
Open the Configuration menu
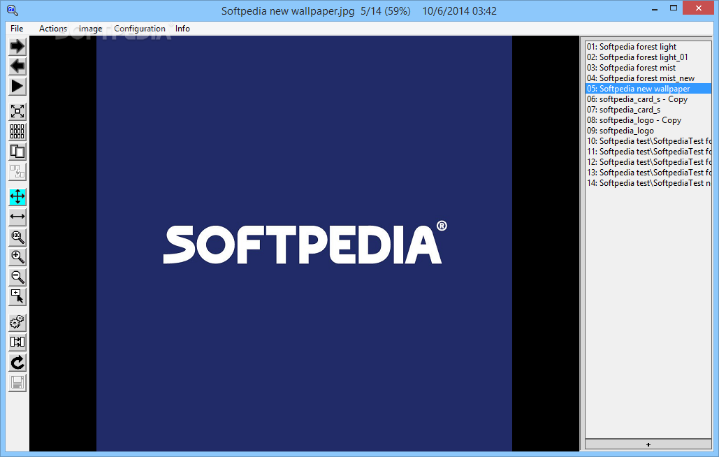(140, 29)
